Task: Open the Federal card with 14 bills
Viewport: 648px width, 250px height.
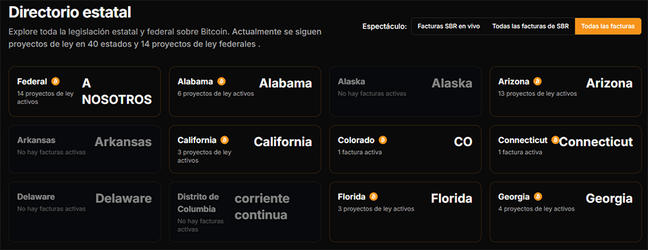Action: tap(84, 91)
